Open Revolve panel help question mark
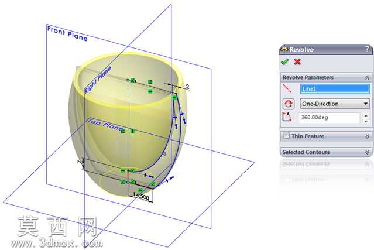 tap(368, 49)
